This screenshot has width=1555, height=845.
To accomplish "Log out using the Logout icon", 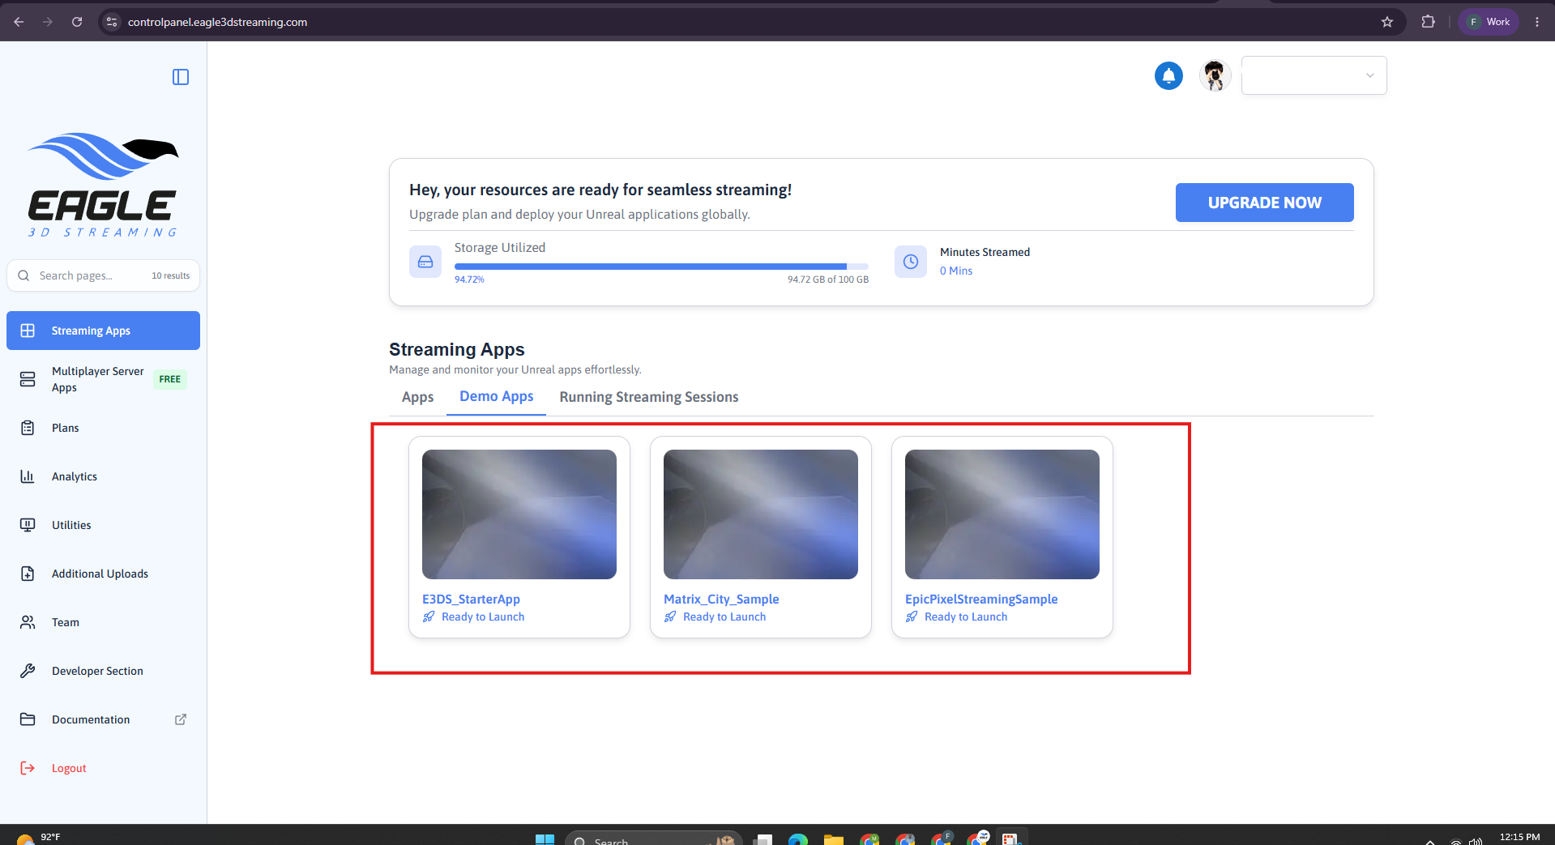I will click(28, 768).
